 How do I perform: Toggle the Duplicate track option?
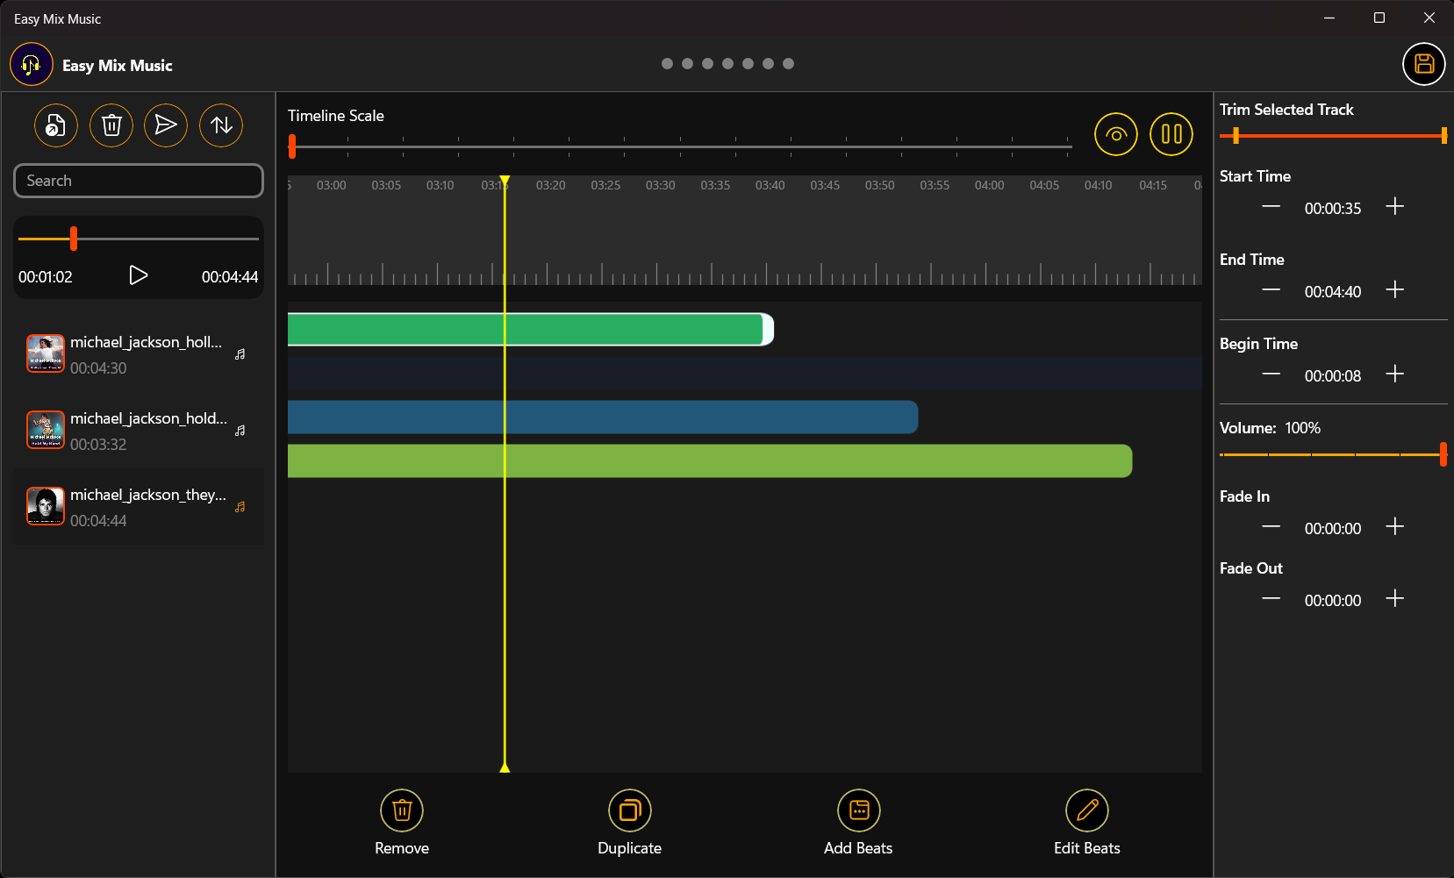[x=629, y=810]
